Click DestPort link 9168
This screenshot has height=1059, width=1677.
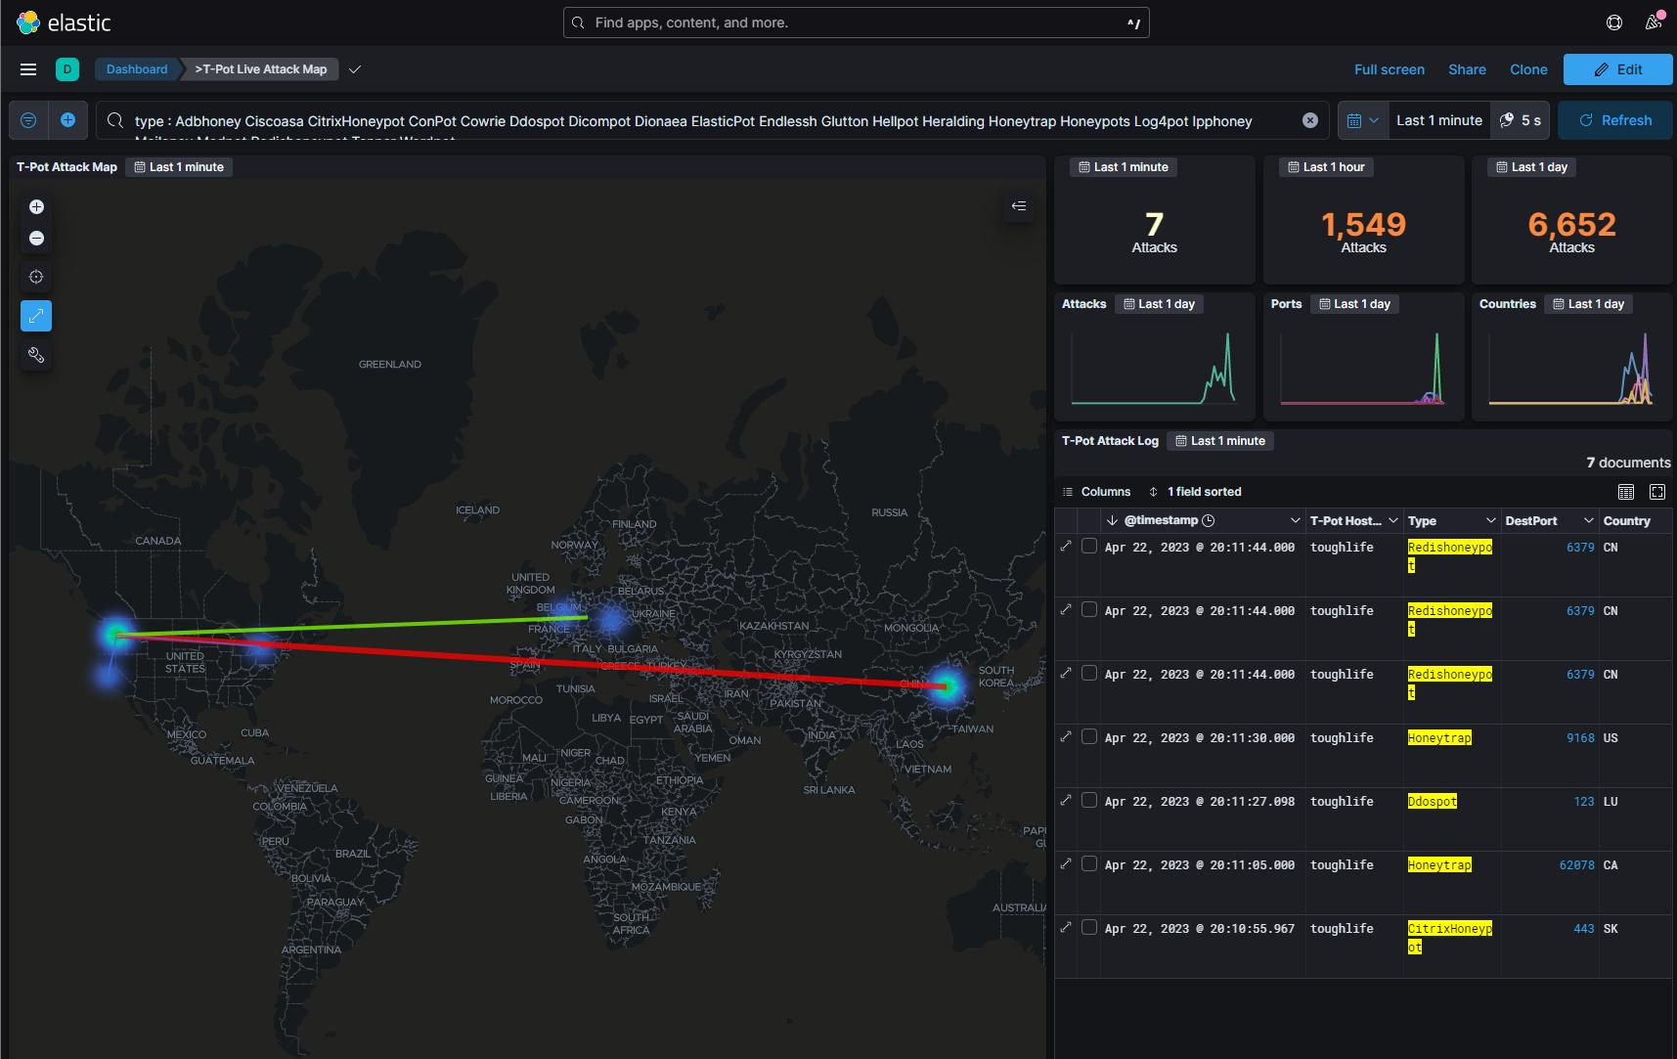1580,738
